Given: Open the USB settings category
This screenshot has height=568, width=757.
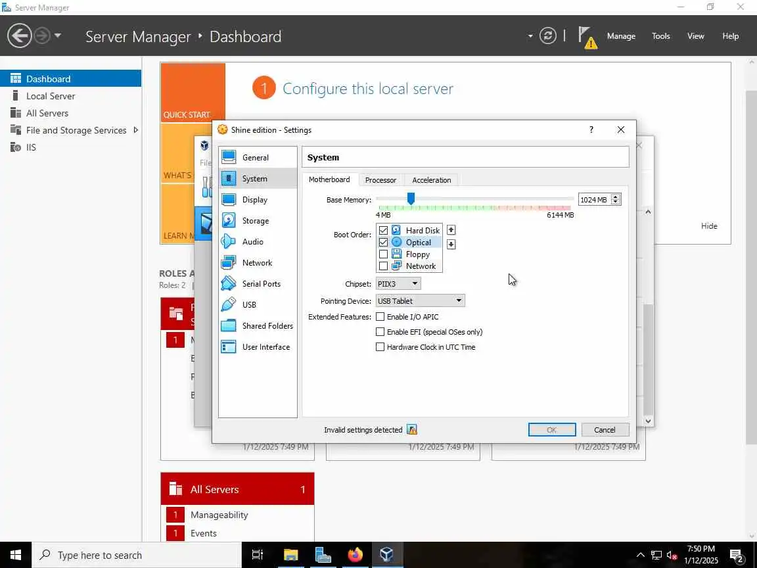Looking at the screenshot, I should click(258, 305).
